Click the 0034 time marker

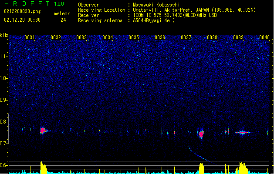pos(108,37)
